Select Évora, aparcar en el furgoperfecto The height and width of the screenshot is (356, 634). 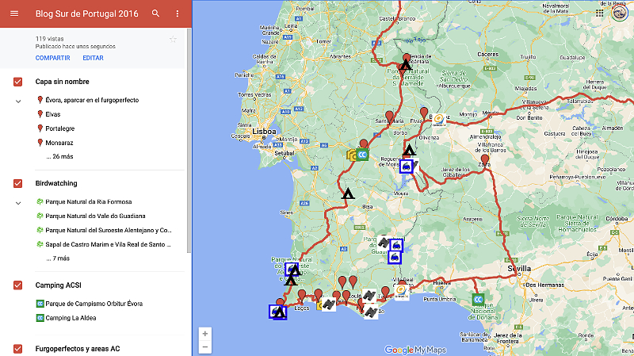click(92, 100)
